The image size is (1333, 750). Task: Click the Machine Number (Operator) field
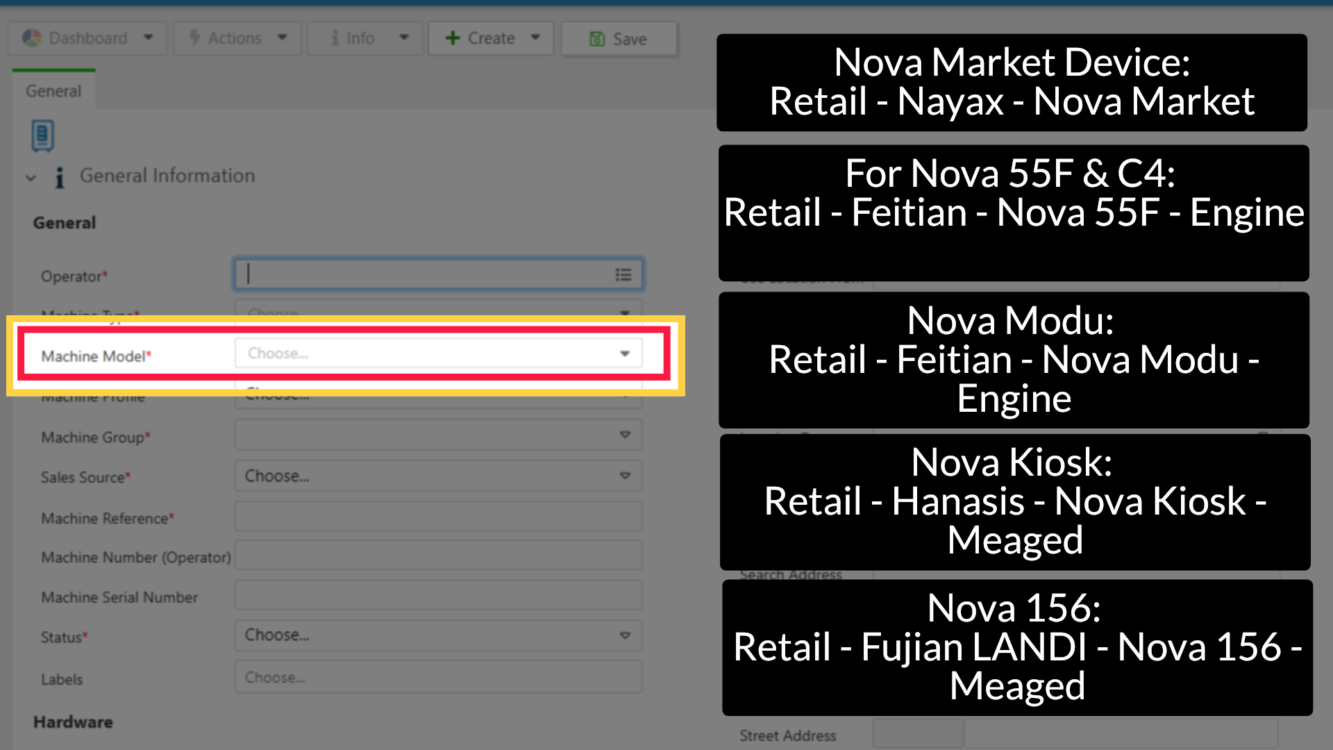pyautogui.click(x=439, y=556)
